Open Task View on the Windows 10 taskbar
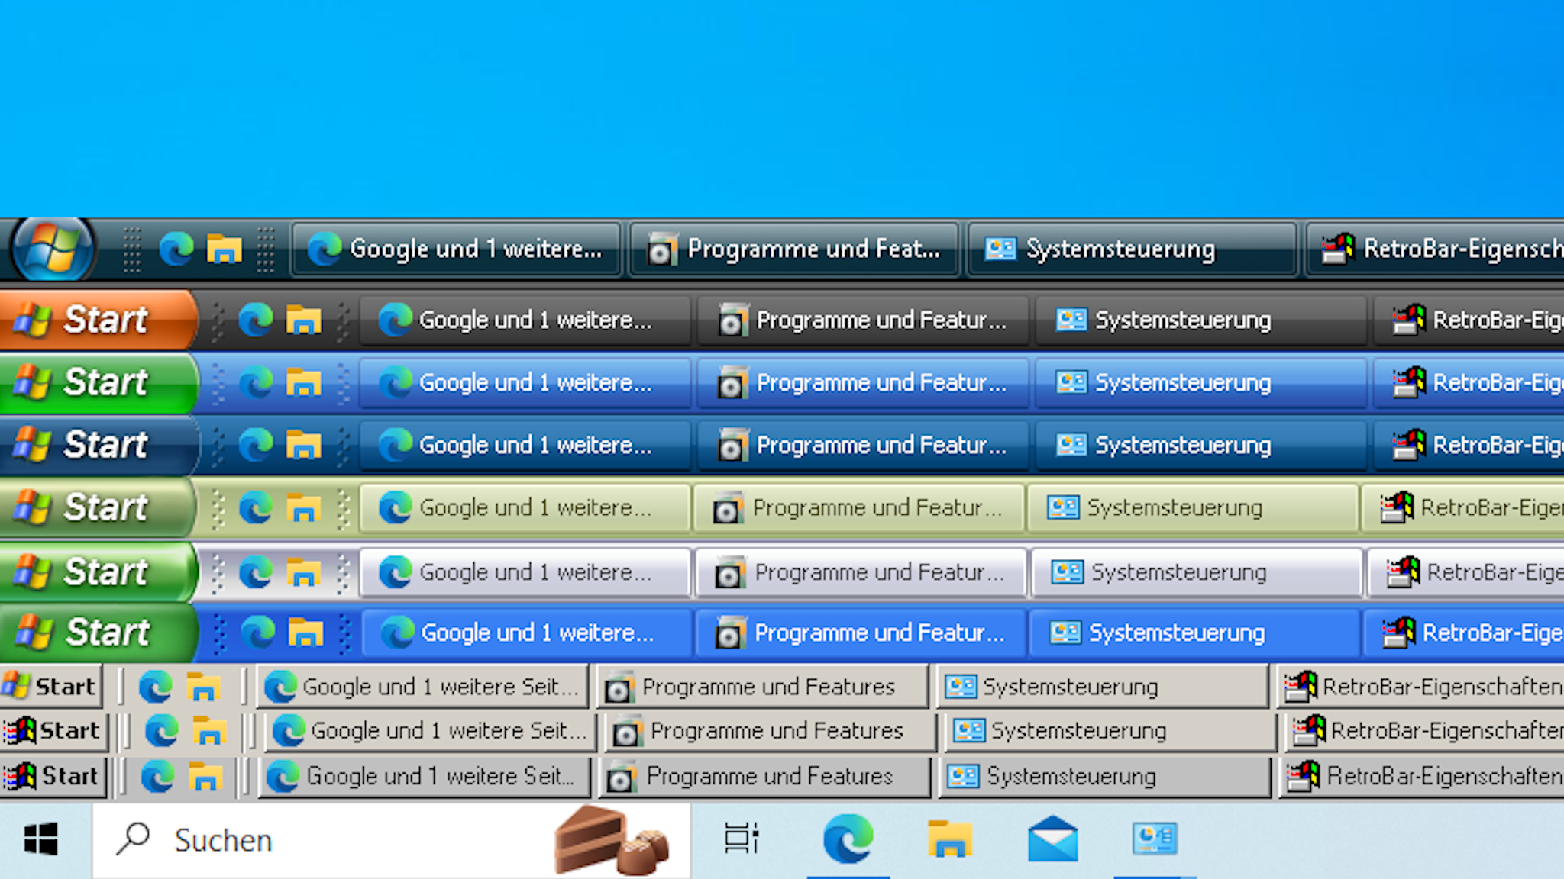The height and width of the screenshot is (879, 1564). coord(739,839)
